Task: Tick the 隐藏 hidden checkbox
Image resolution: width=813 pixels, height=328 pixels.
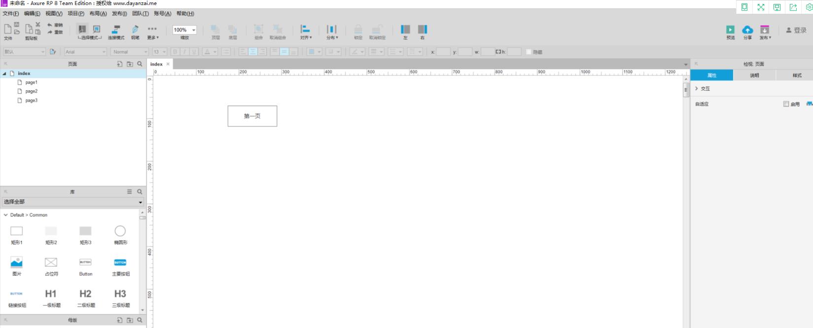Action: pyautogui.click(x=529, y=52)
